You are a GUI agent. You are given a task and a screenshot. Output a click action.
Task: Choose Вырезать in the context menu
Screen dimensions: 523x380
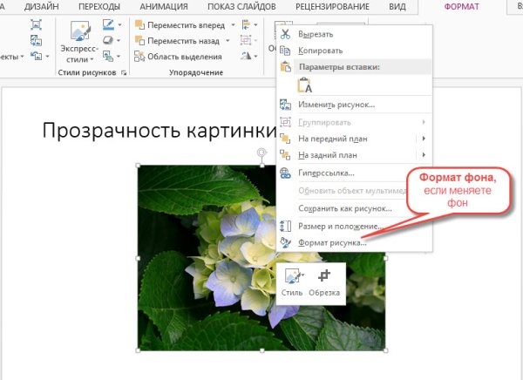(355, 34)
